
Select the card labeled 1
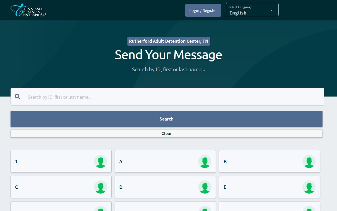(x=61, y=161)
